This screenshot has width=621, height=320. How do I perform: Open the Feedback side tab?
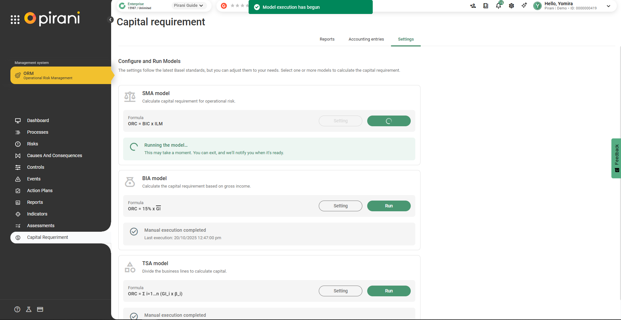click(616, 158)
